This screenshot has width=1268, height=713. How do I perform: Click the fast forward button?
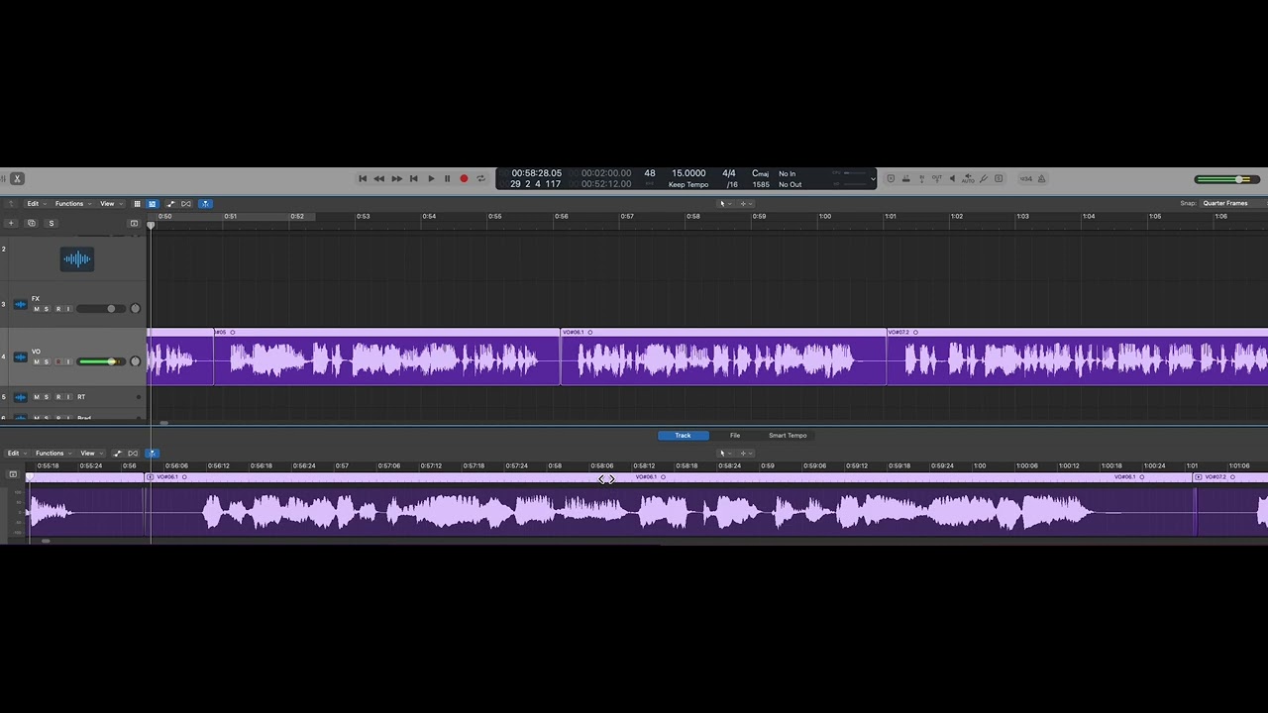pyautogui.click(x=396, y=179)
